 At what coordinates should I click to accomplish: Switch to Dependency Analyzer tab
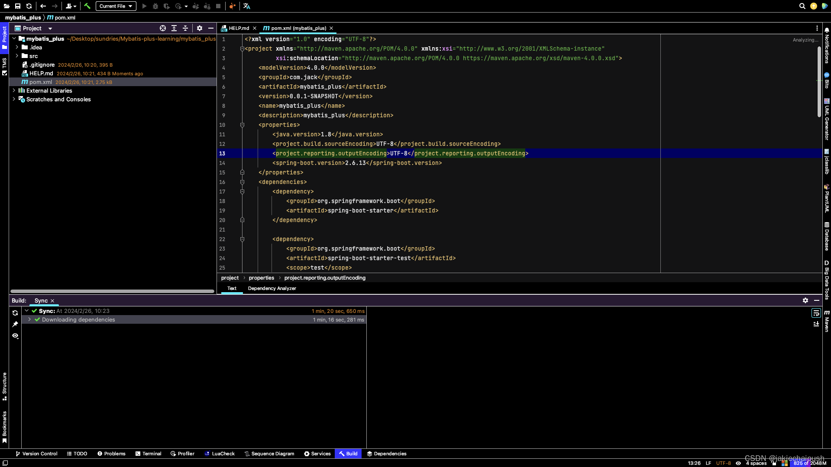tap(272, 288)
